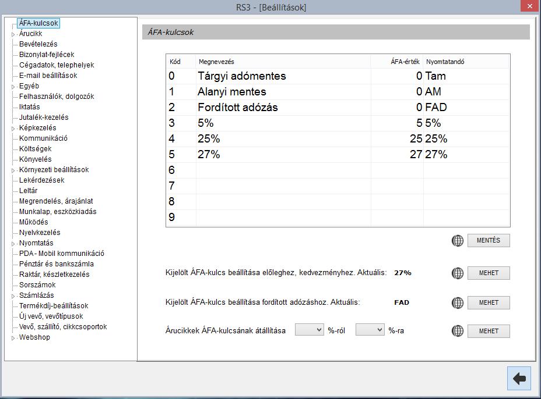Screen dimensions: 541x399
Task: Select Iktatás in the tree
Action: click(x=29, y=106)
